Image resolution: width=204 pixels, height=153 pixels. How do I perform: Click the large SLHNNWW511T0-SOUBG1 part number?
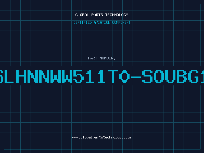(102, 76)
